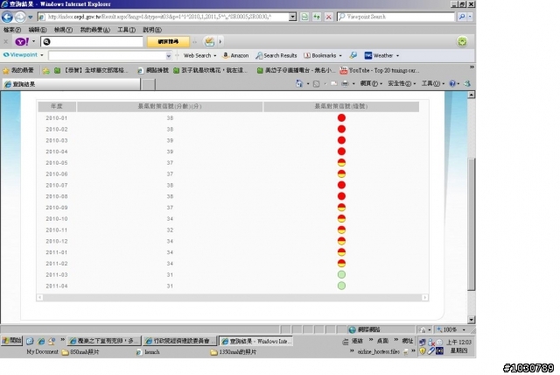
Task: Expand the Viewpoint menu dropdown
Action: point(42,55)
